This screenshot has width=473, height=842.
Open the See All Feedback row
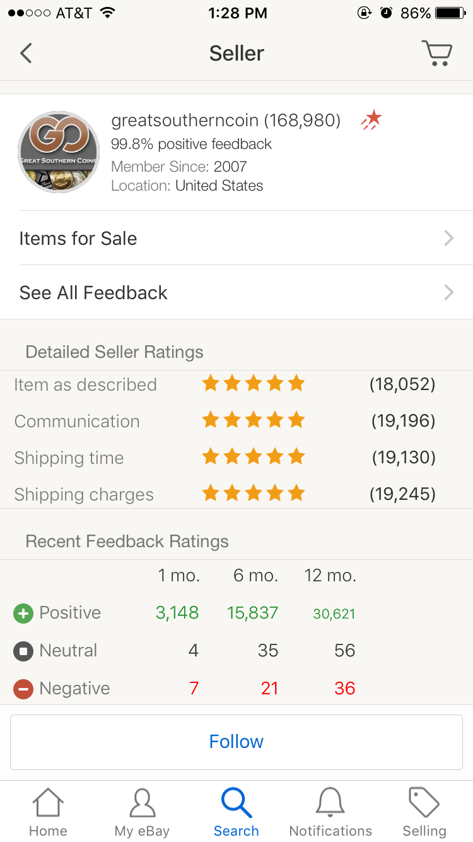click(x=237, y=292)
